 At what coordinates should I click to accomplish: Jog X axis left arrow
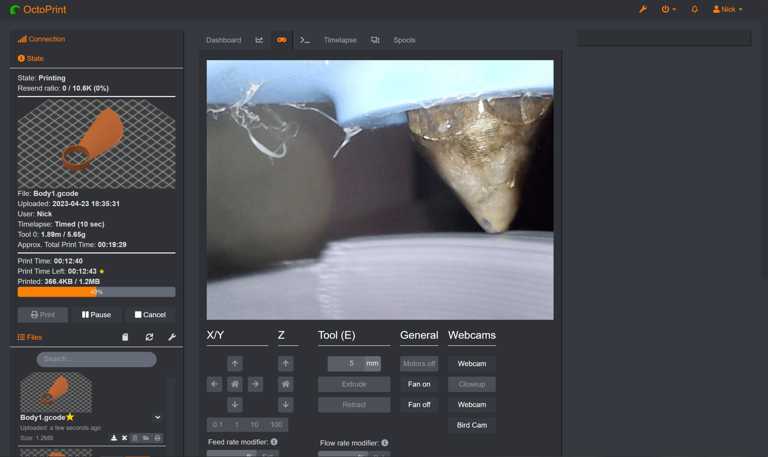(x=214, y=384)
